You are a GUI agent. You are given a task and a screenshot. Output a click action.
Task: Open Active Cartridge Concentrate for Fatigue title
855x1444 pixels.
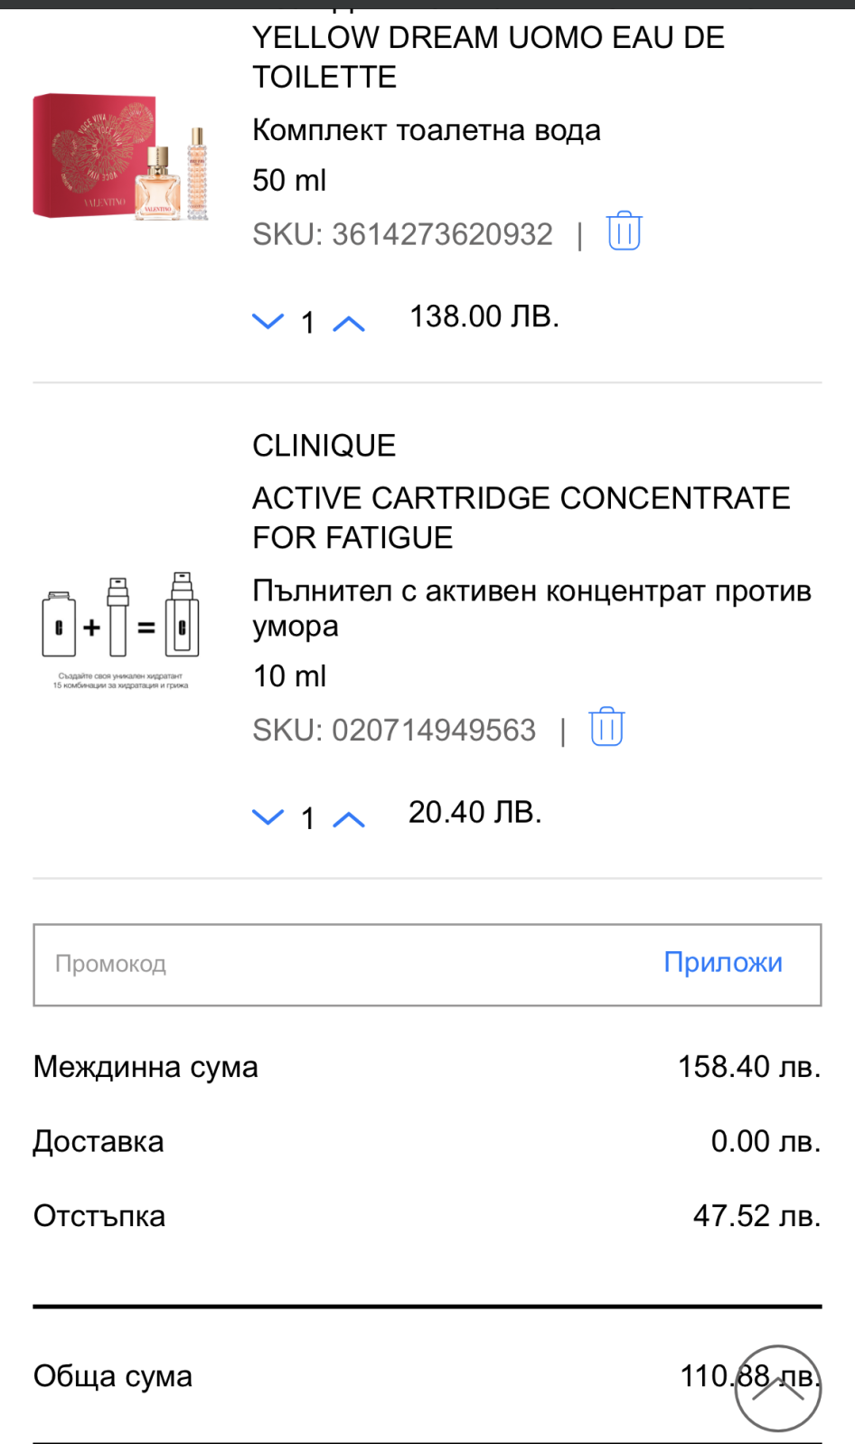point(521,517)
